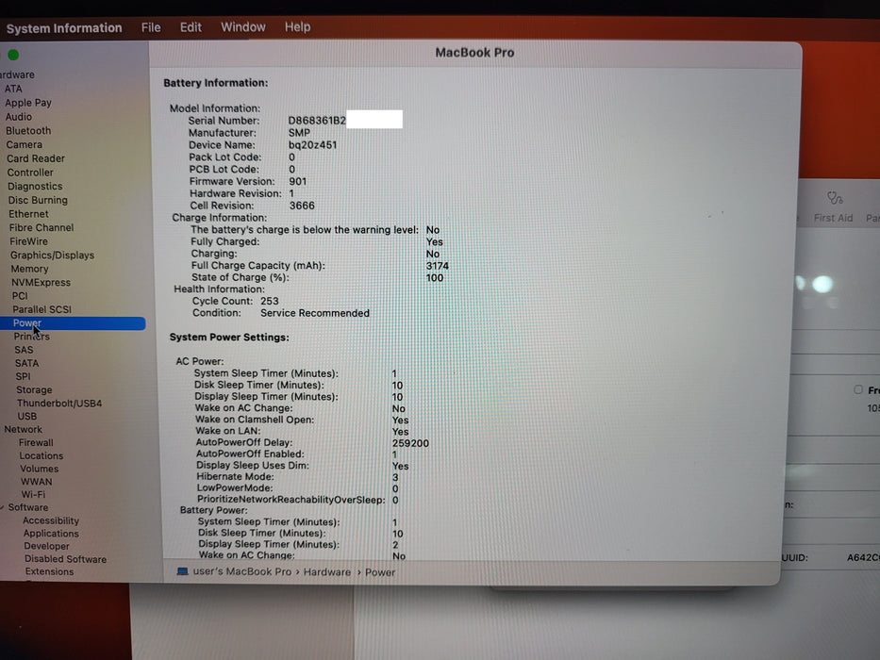Select ATA in the hardware sidebar
Image resolution: width=880 pixels, height=660 pixels.
click(x=13, y=89)
